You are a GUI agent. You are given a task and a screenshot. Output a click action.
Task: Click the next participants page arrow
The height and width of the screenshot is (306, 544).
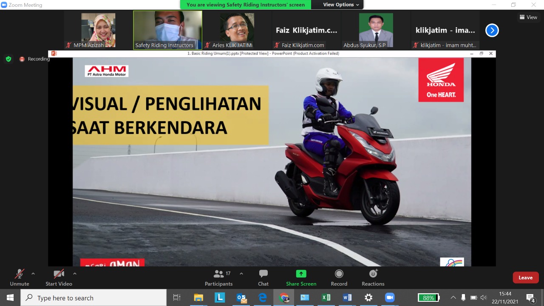(492, 30)
